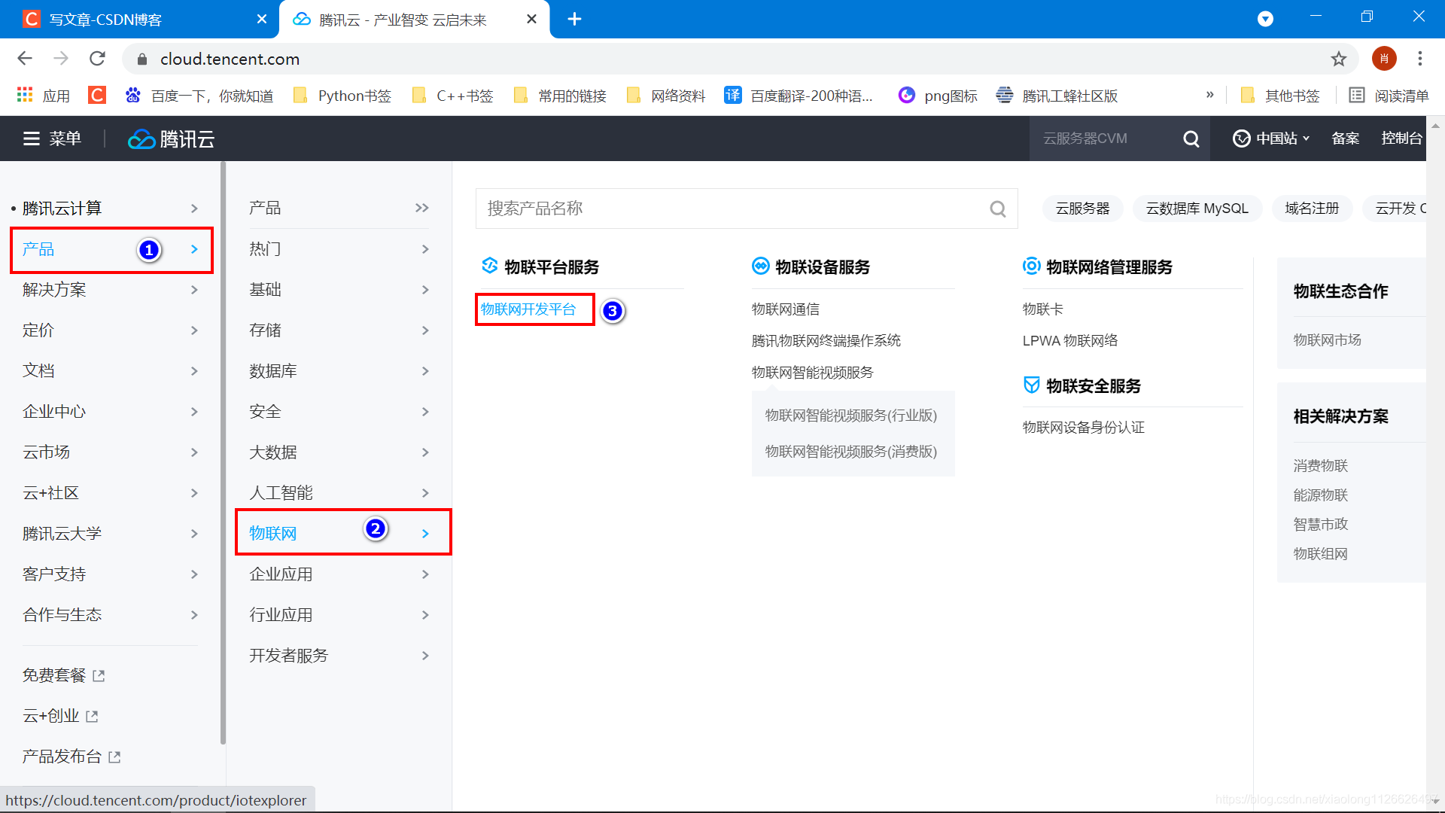This screenshot has width=1445, height=813.
Task: Click the product search magnifier icon
Action: (997, 209)
